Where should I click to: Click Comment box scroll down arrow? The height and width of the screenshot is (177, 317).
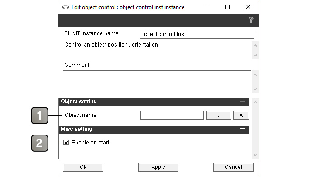(x=255, y=89)
